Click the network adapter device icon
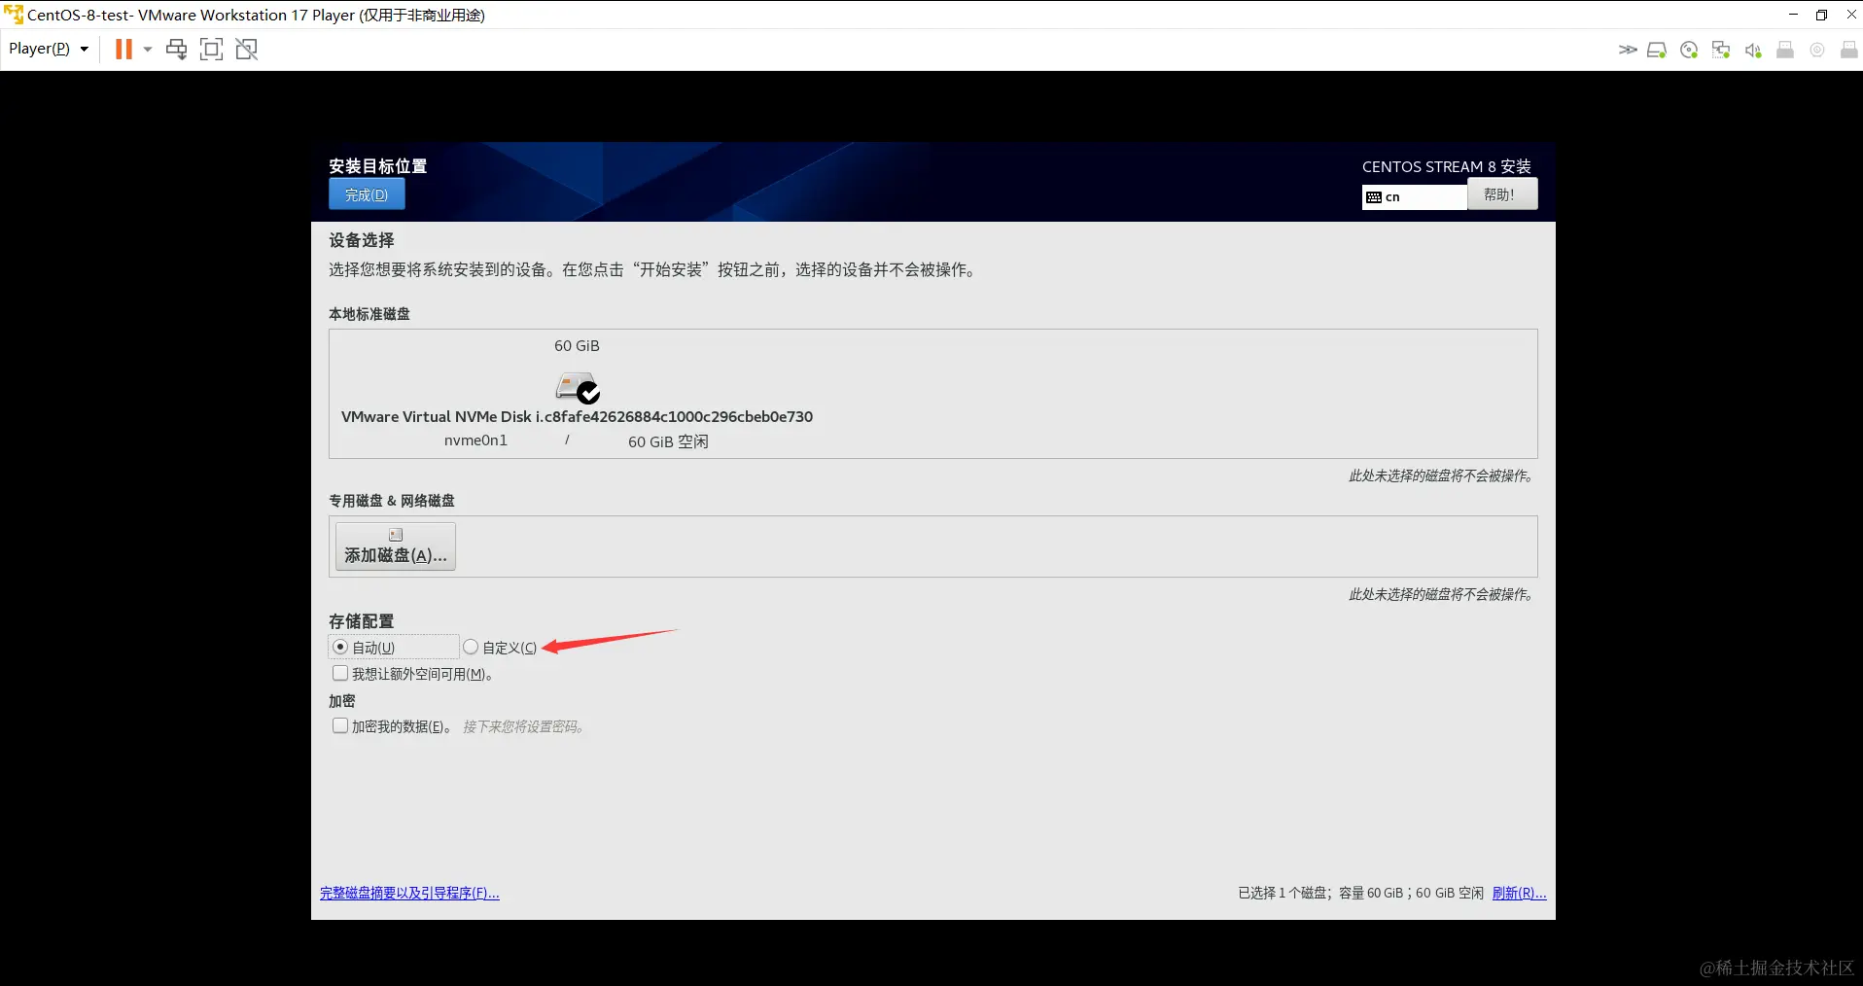 (x=1721, y=50)
